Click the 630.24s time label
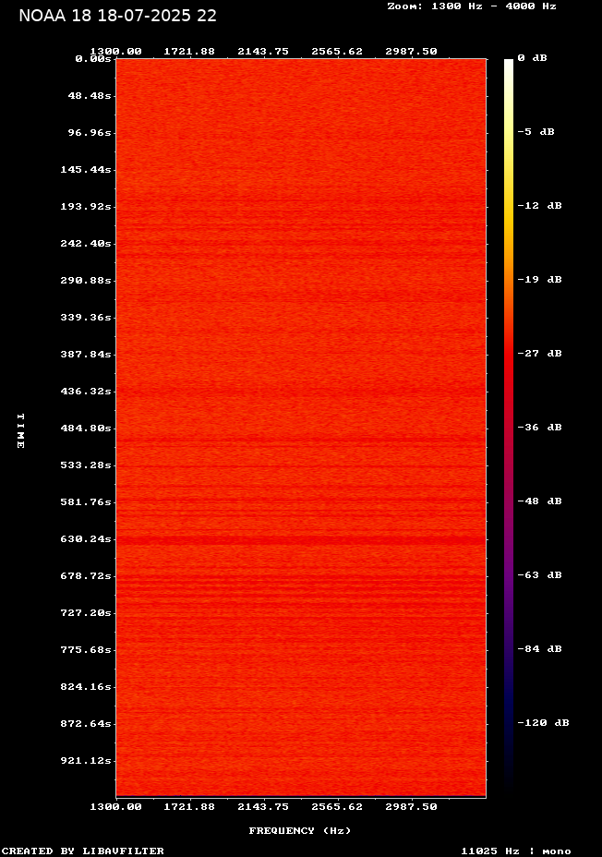The width and height of the screenshot is (602, 857). tap(86, 539)
